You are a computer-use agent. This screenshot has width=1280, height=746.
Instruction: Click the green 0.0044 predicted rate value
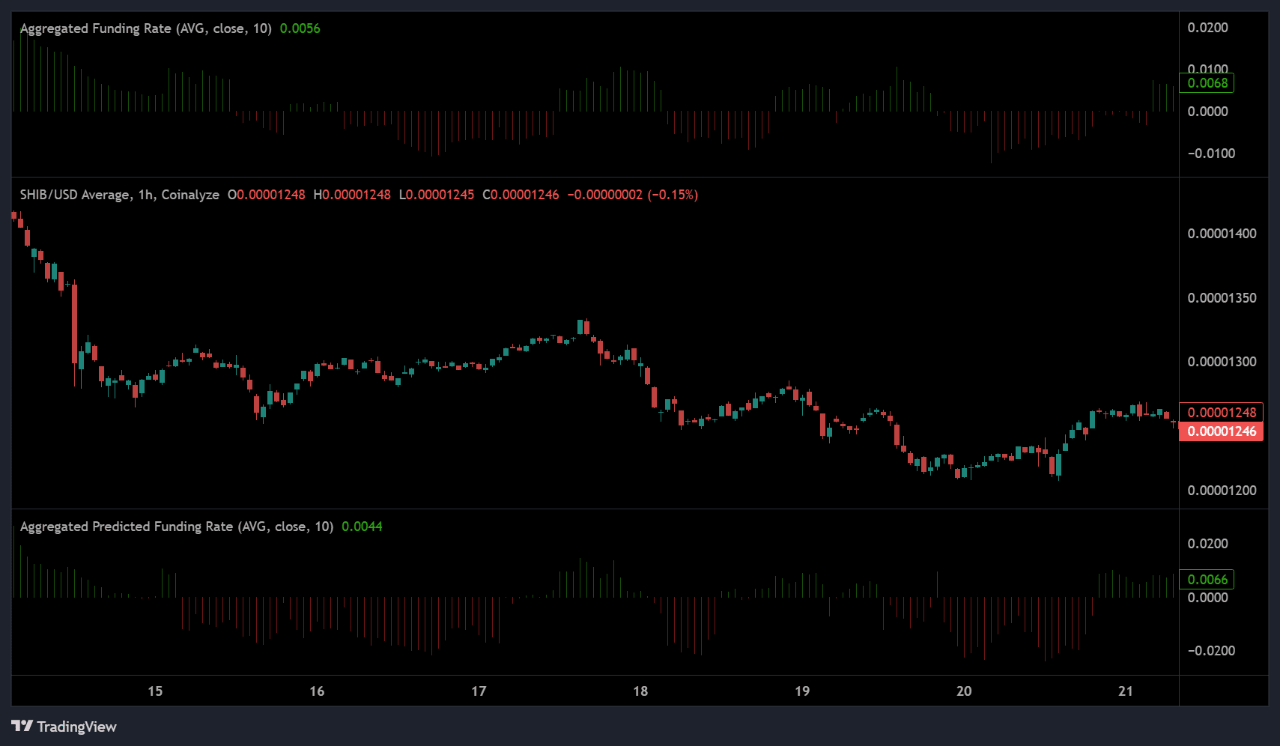pyautogui.click(x=362, y=527)
